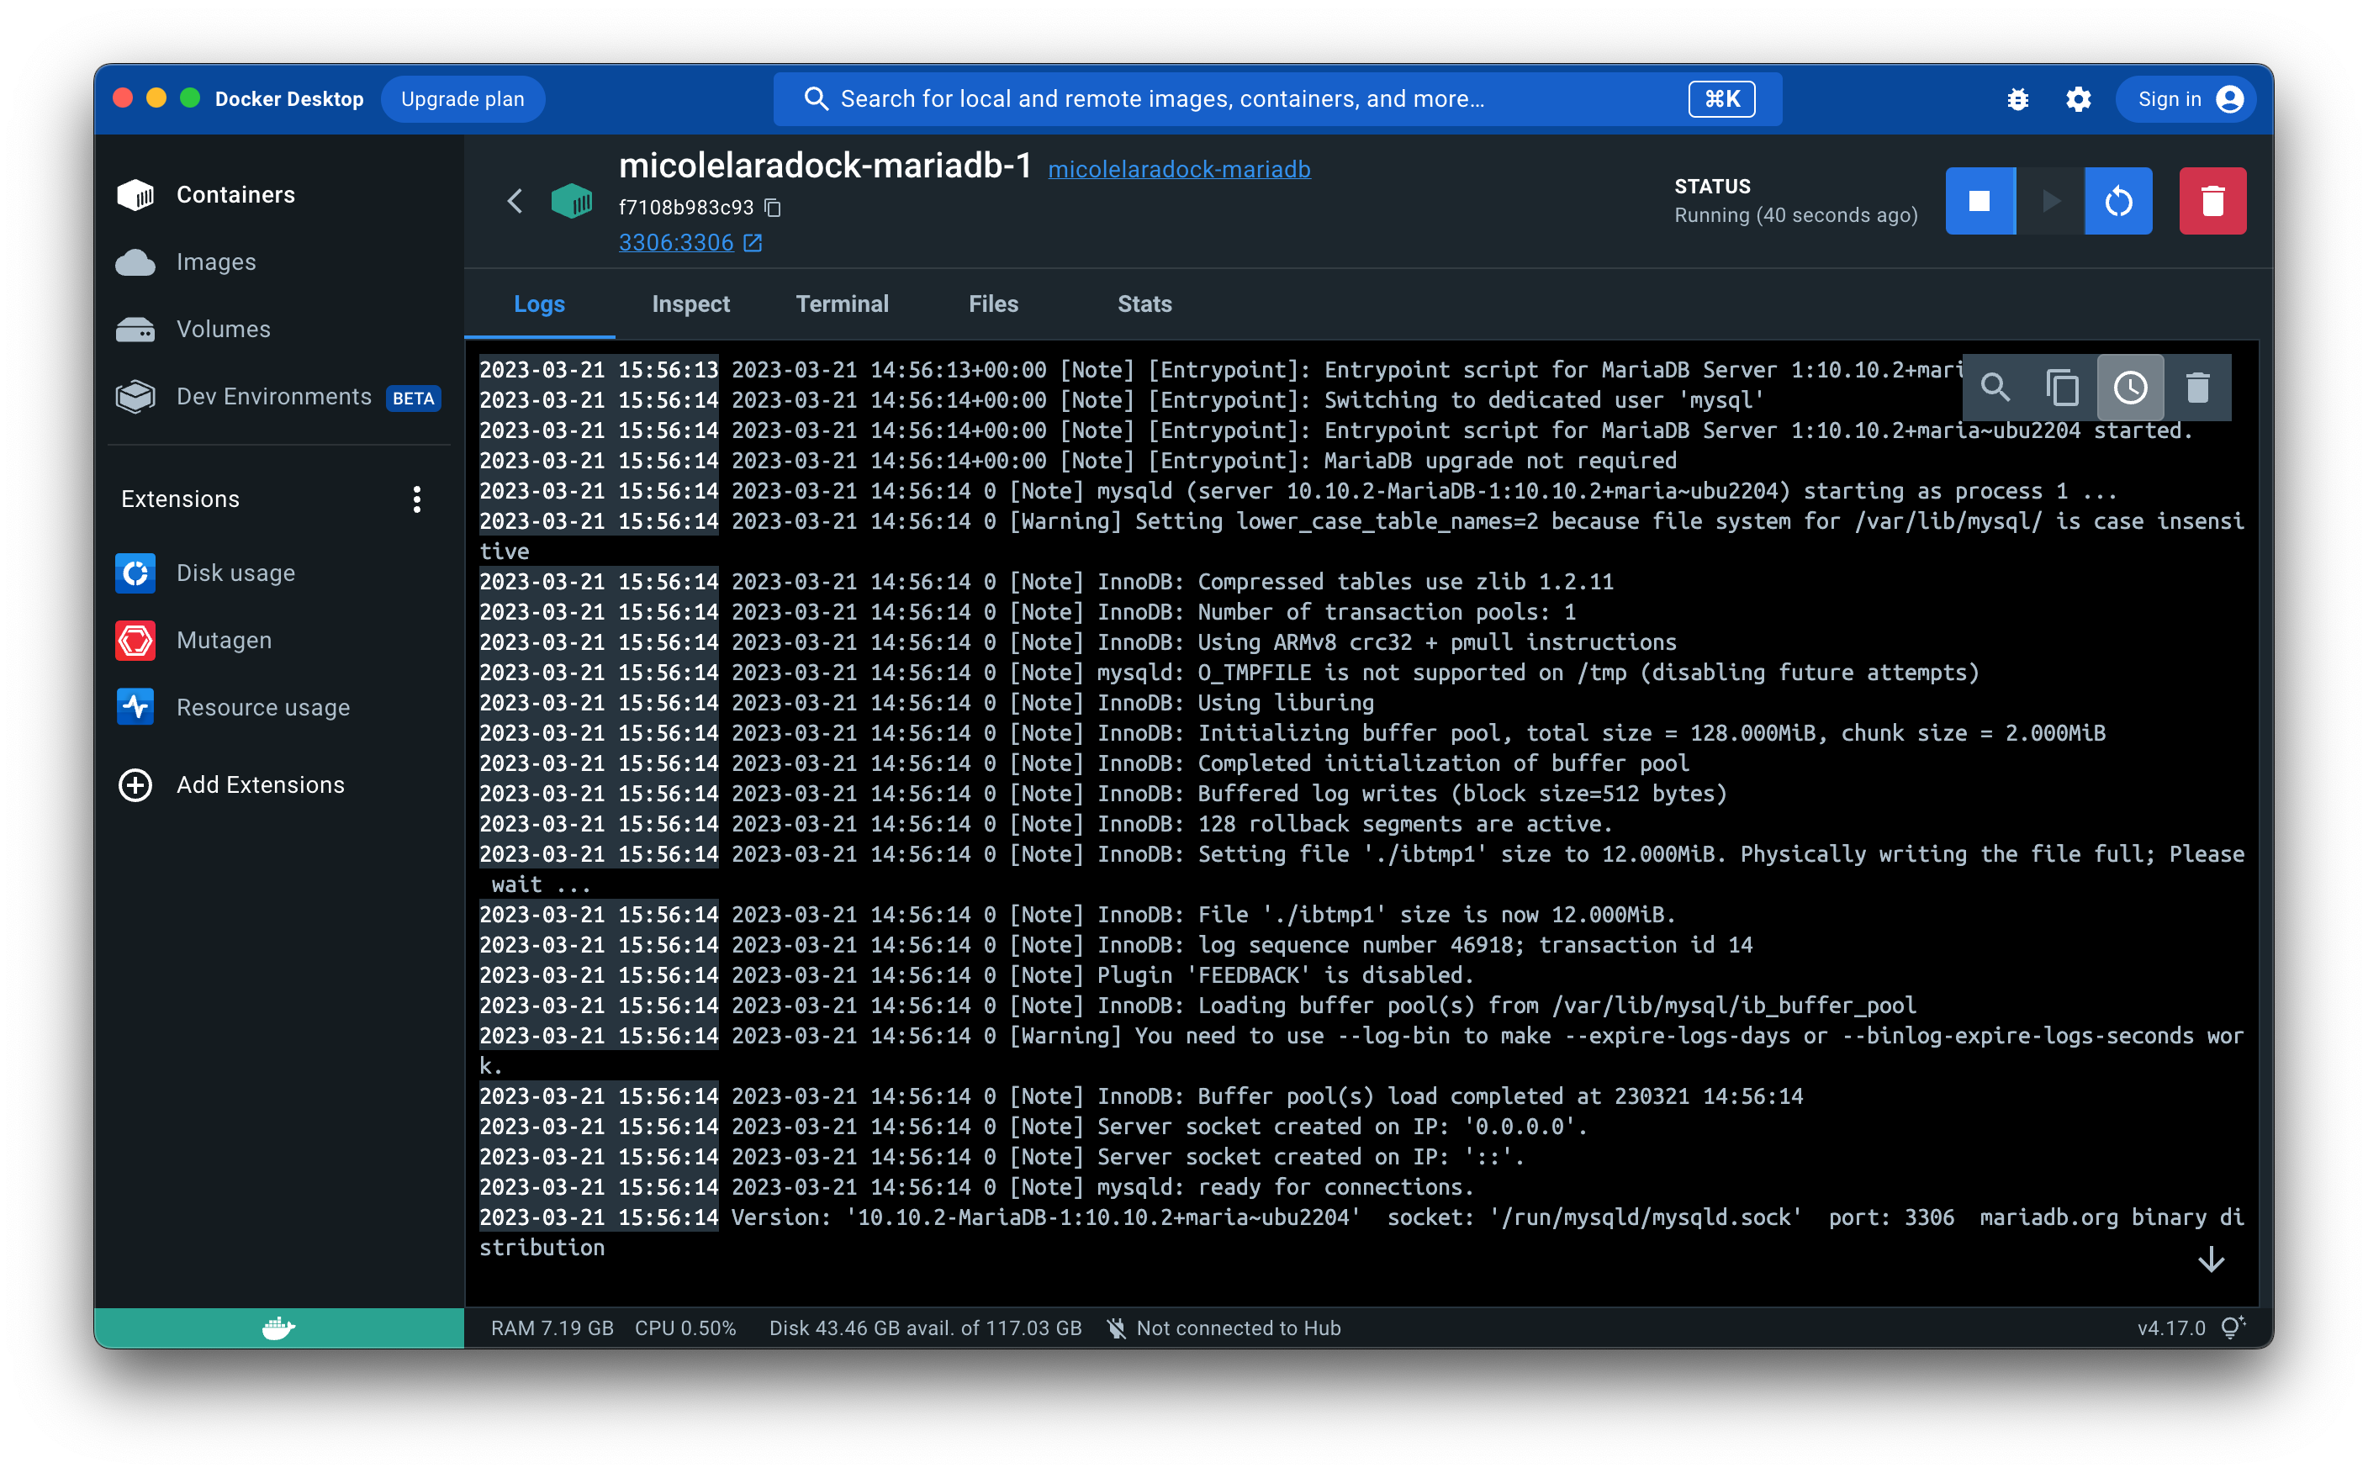The image size is (2368, 1473).
Task: Click the Upgrade plan button
Action: click(462, 99)
